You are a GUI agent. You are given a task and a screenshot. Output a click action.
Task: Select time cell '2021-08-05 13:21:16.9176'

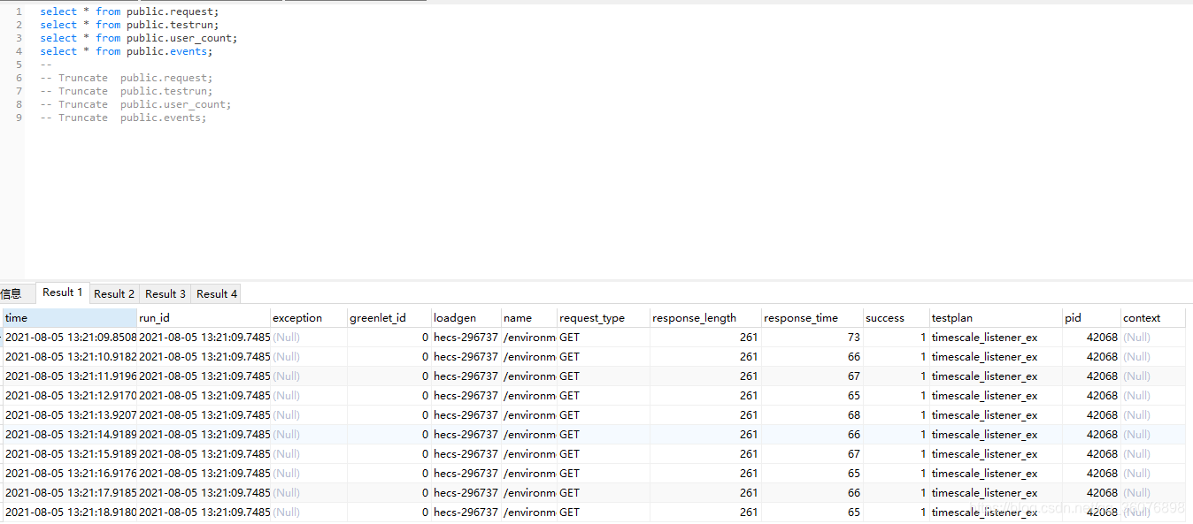point(71,474)
